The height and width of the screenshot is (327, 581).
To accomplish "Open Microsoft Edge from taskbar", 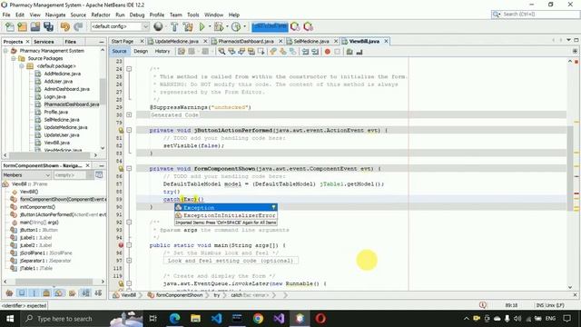I will pyautogui.click(x=174, y=319).
